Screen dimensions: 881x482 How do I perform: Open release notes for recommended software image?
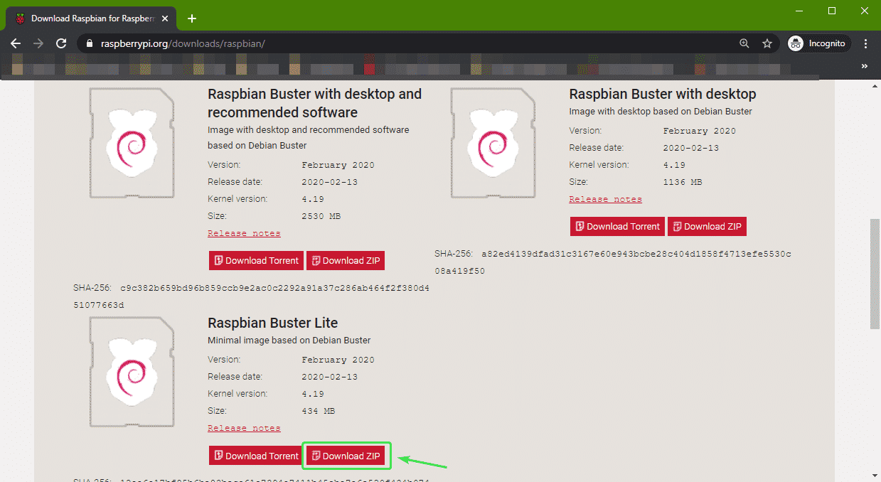244,233
